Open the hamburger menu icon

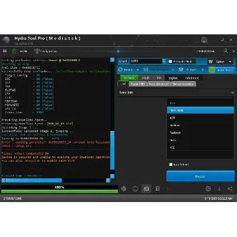pos(5,51)
